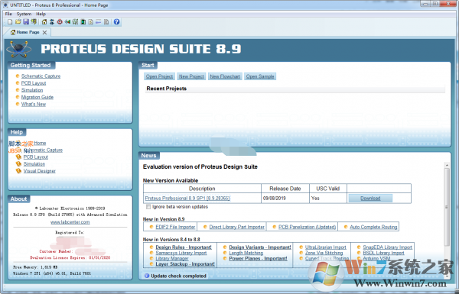This screenshot has height=294, width=459.
Task: Click the Close Project toolbar icon
Action: click(34, 22)
